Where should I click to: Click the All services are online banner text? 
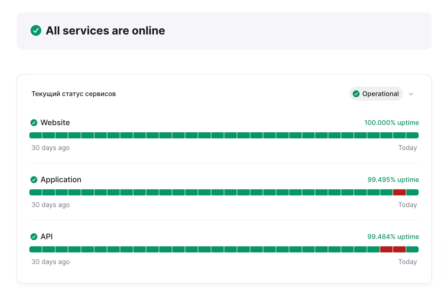105,31
